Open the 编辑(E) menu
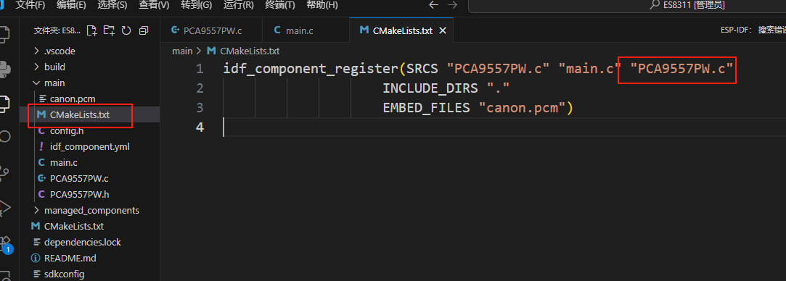Viewport: 786px width, 281px height. coord(71,5)
